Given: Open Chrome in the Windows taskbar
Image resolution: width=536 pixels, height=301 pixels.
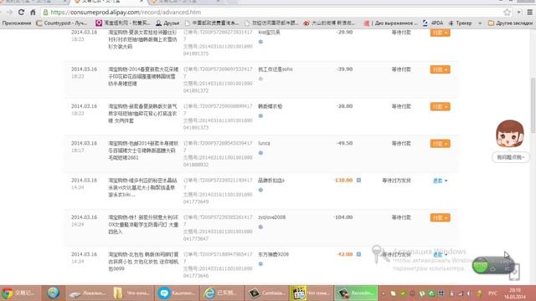Looking at the screenshot, I should (19, 293).
